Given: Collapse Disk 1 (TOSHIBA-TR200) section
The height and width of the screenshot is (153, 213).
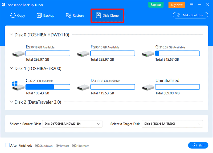Looking at the screenshot, I should coord(11,68).
